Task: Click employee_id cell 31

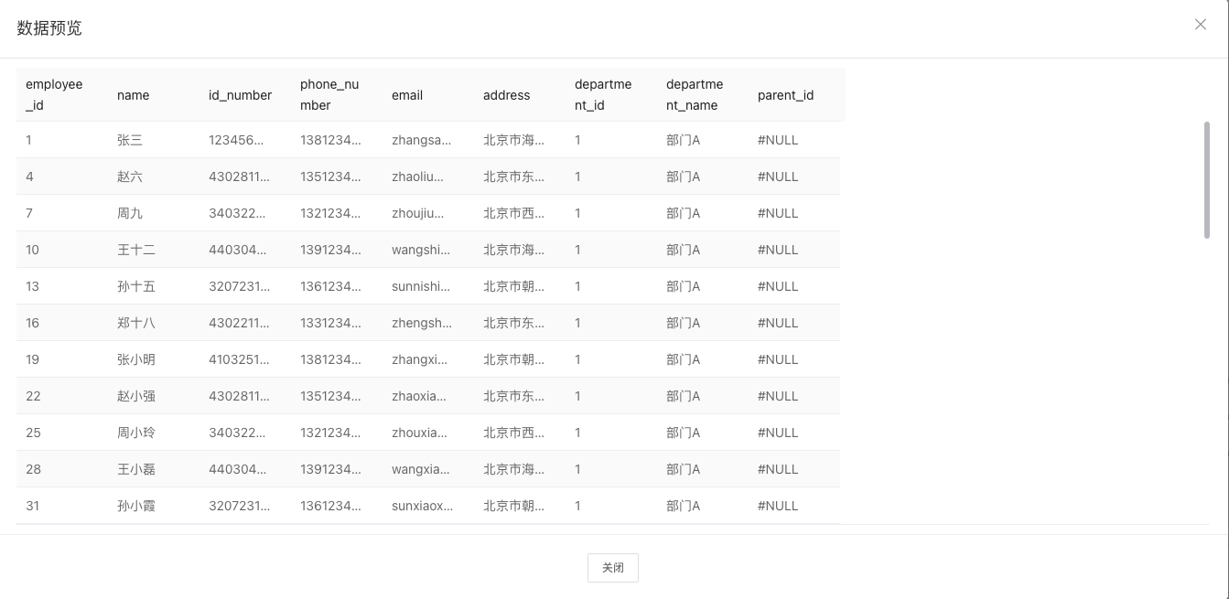Action: pos(32,506)
